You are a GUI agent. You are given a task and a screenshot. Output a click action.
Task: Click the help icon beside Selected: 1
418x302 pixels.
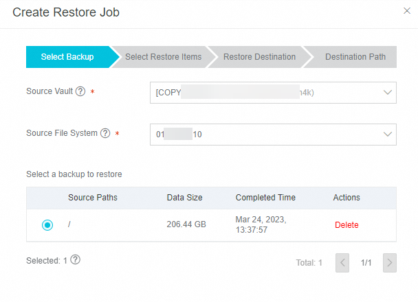76,260
